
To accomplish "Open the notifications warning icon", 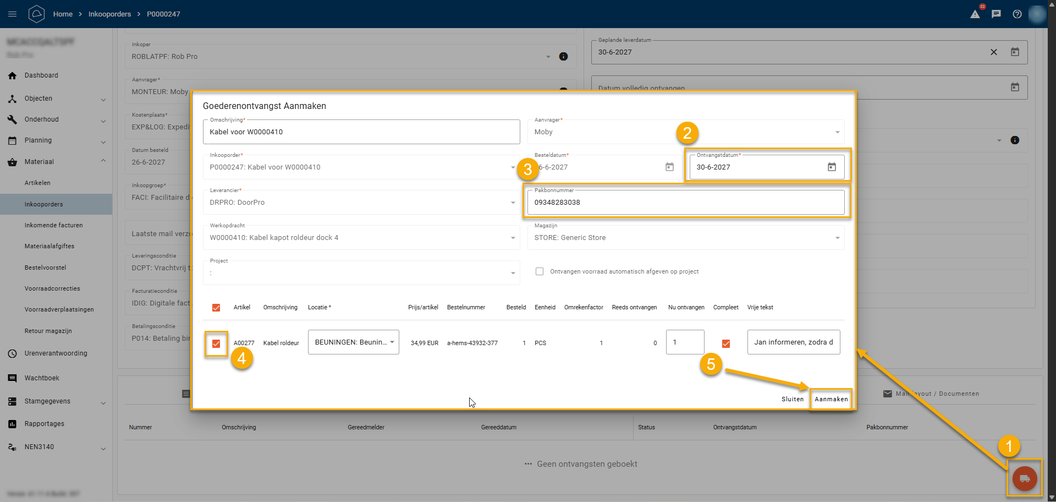I will 975,14.
